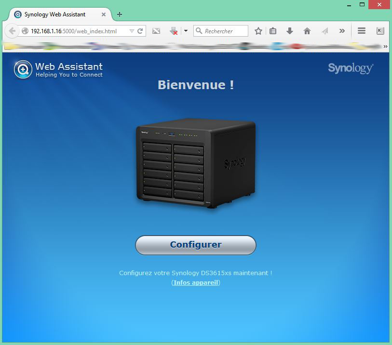Click the Bienvenue ! heading
This screenshot has height=345, width=392.
tap(196, 85)
